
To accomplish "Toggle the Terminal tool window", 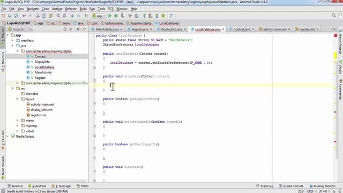I will [x=15, y=186].
